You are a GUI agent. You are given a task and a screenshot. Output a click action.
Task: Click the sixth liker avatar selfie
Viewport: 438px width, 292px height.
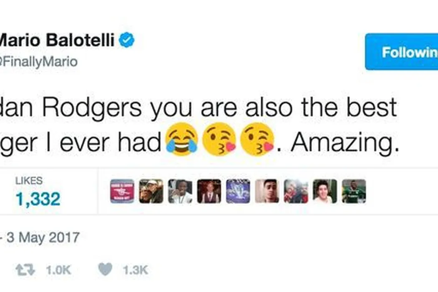(x=267, y=191)
